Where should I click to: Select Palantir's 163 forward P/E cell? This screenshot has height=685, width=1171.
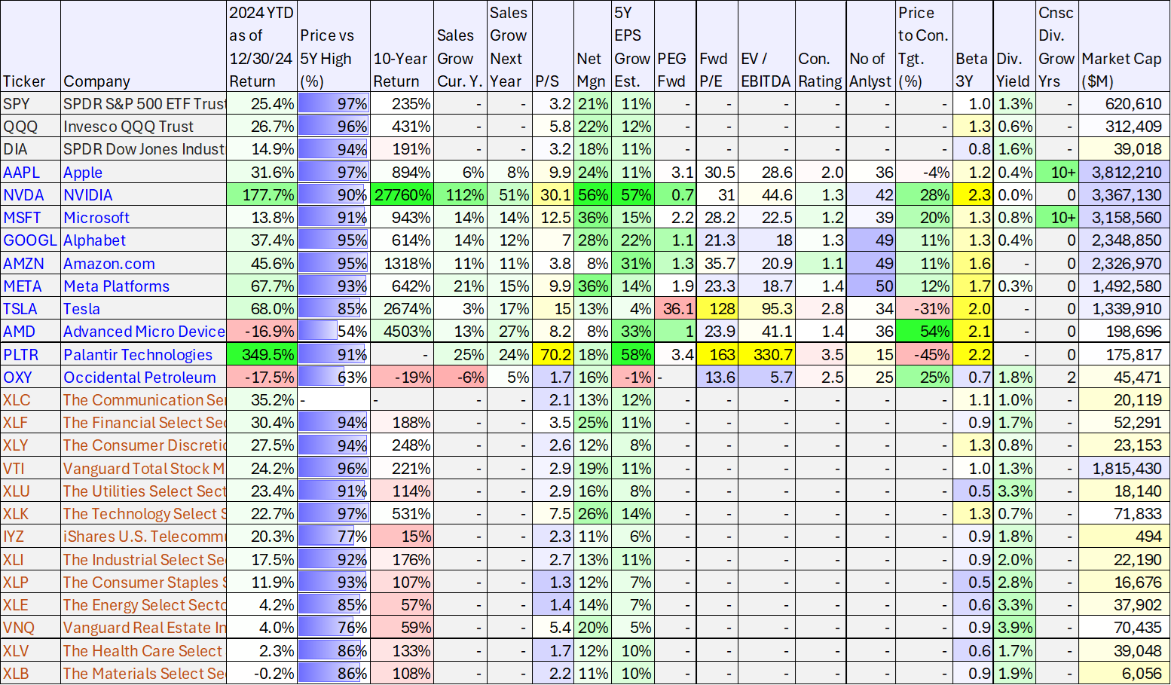717,355
